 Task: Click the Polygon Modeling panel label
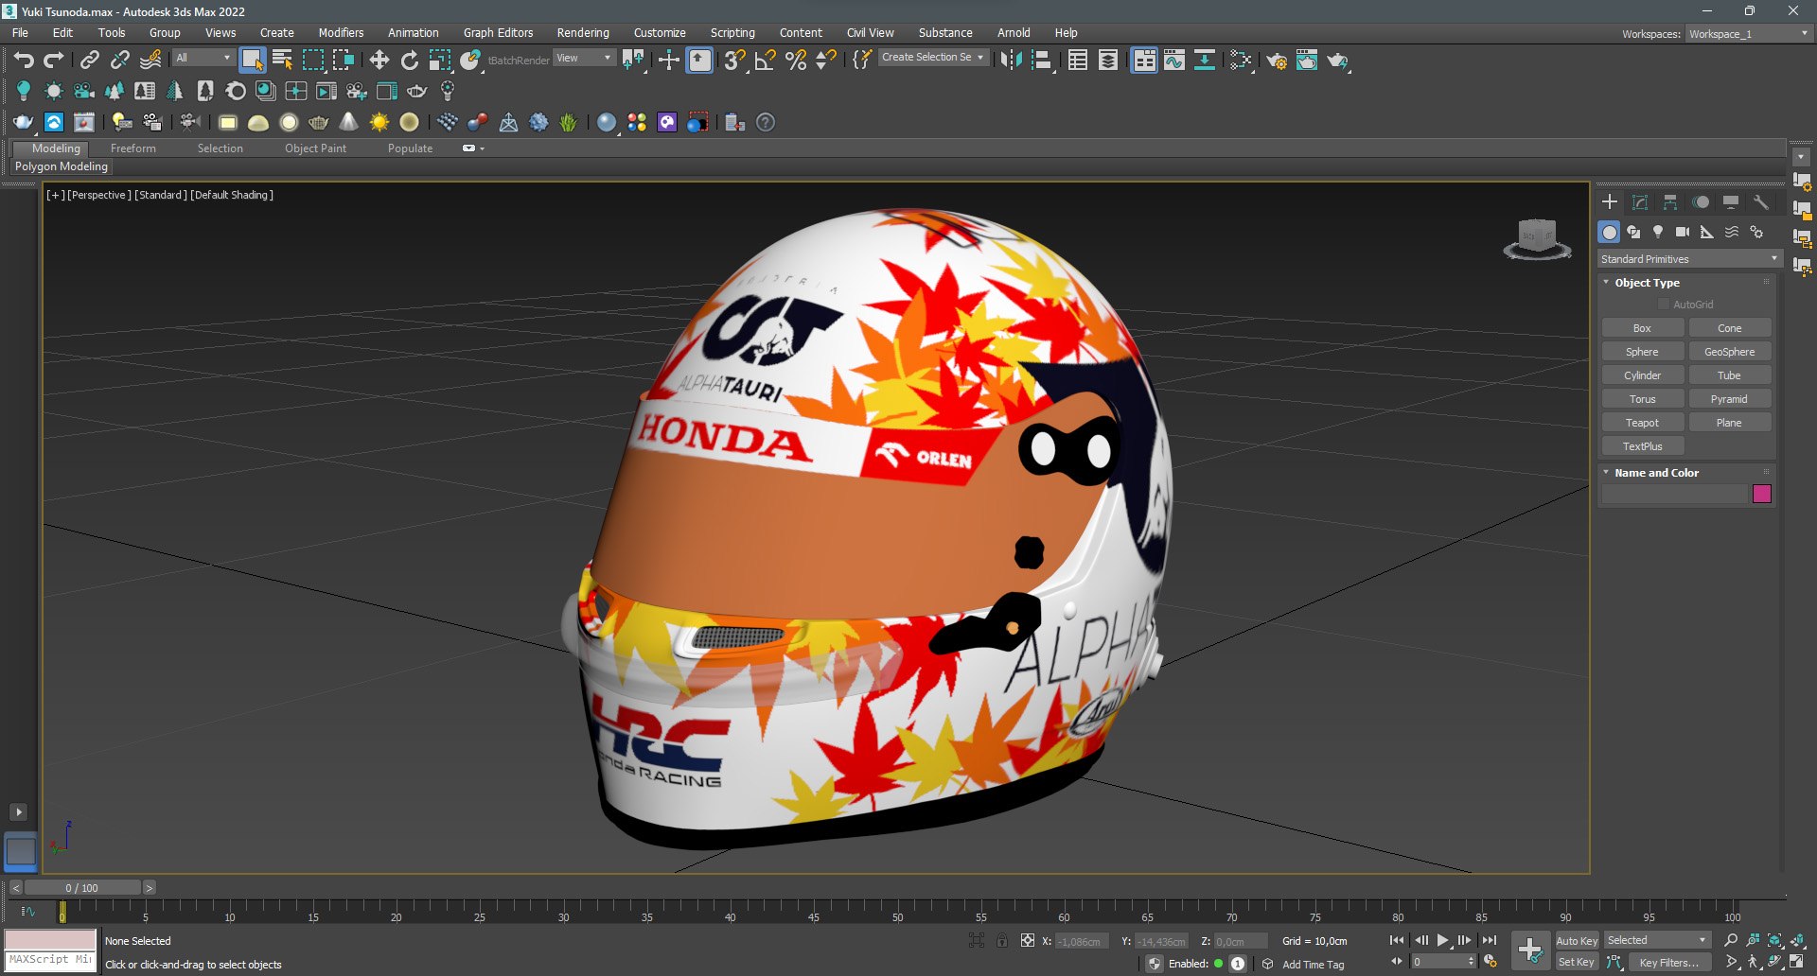click(x=62, y=166)
